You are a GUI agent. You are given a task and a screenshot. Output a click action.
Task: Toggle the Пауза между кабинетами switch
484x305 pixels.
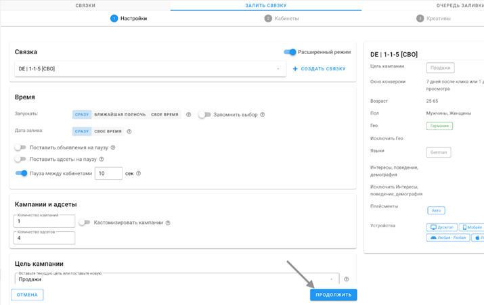coord(21,174)
